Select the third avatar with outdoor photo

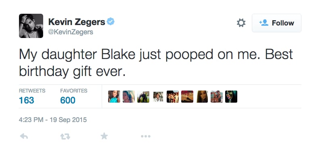(x=143, y=97)
